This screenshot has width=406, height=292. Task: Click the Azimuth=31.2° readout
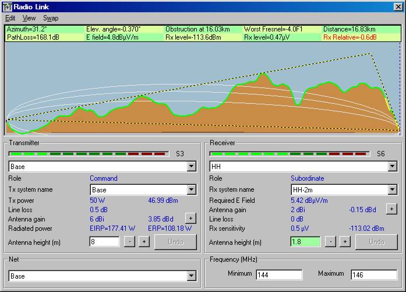[x=27, y=29]
